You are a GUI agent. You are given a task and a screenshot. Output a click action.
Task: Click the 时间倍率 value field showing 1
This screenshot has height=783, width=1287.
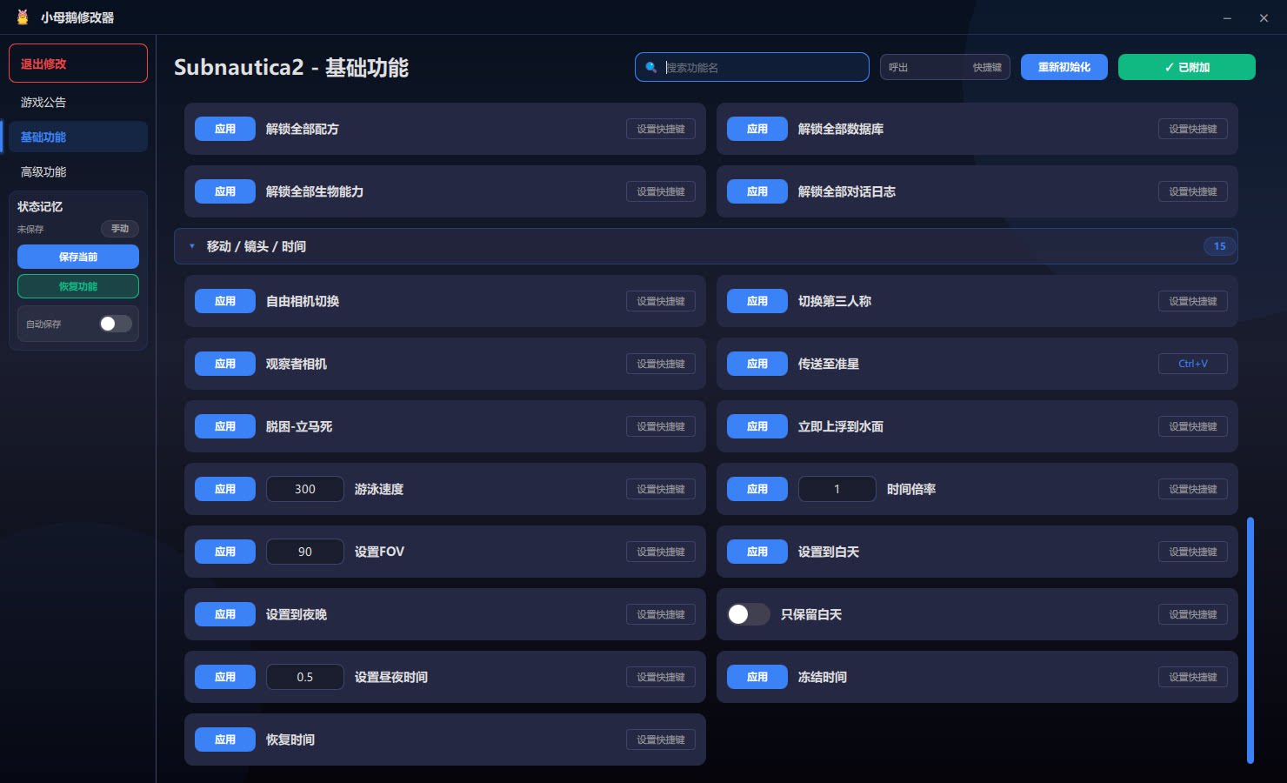837,489
